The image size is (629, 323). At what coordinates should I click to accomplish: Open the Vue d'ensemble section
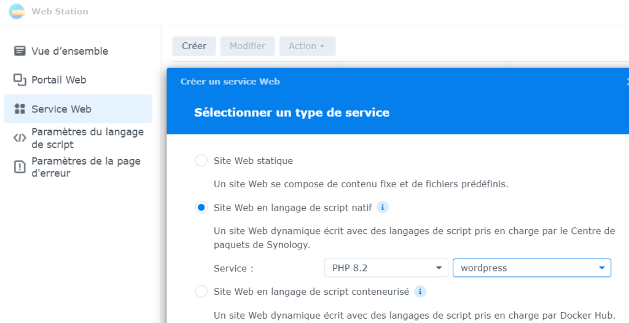click(78, 52)
